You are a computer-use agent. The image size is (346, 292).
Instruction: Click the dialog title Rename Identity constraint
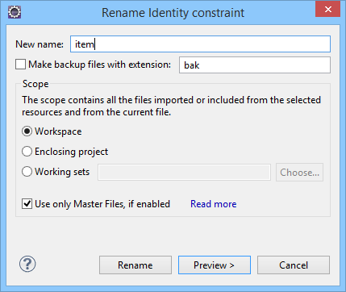173,13
